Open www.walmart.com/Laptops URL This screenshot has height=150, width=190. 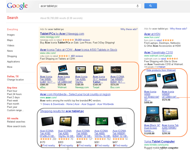[x=158, y=55]
